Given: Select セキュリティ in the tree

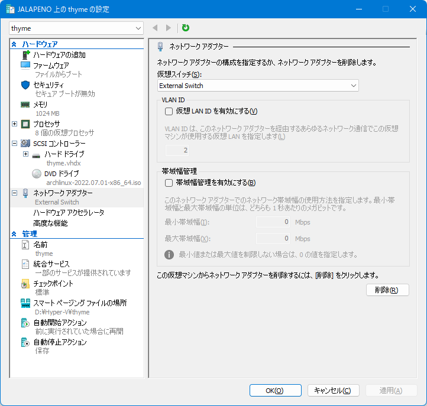Looking at the screenshot, I should tap(48, 85).
